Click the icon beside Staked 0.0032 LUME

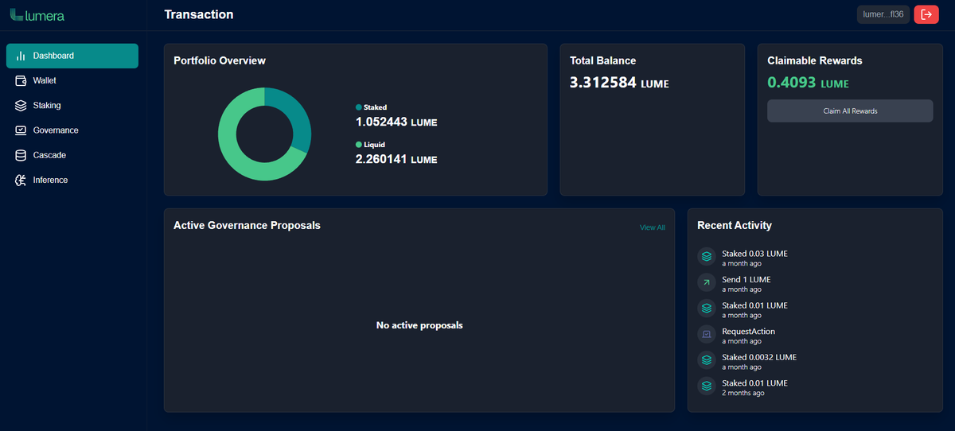tap(707, 360)
